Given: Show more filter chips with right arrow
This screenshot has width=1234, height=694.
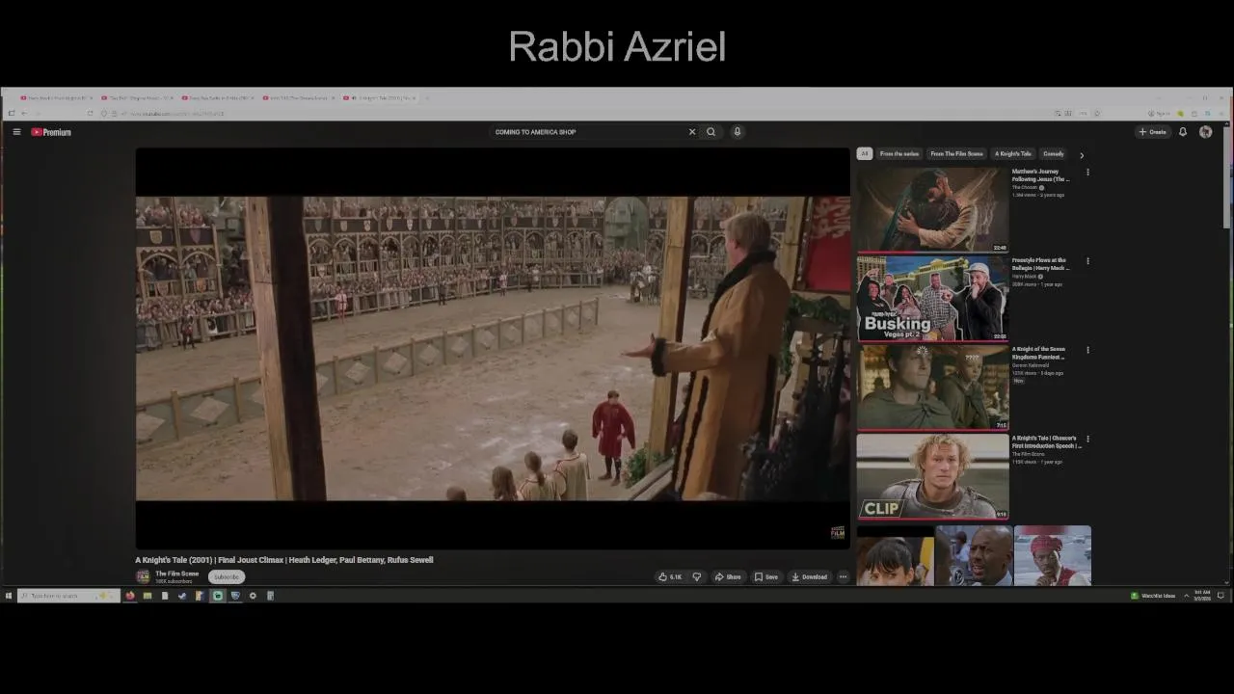Looking at the screenshot, I should 1082,154.
